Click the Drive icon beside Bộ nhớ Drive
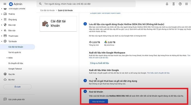Viewport: 191px width, 105px height. click(x=106, y=42)
